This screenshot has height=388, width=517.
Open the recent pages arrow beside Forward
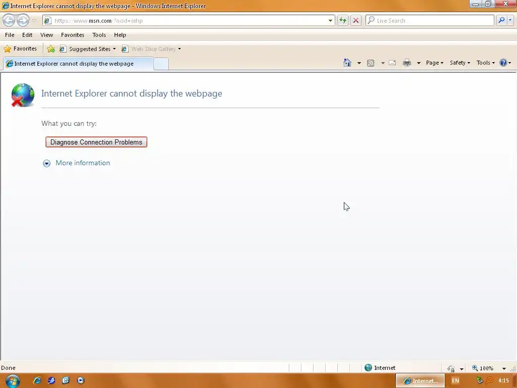click(34, 21)
